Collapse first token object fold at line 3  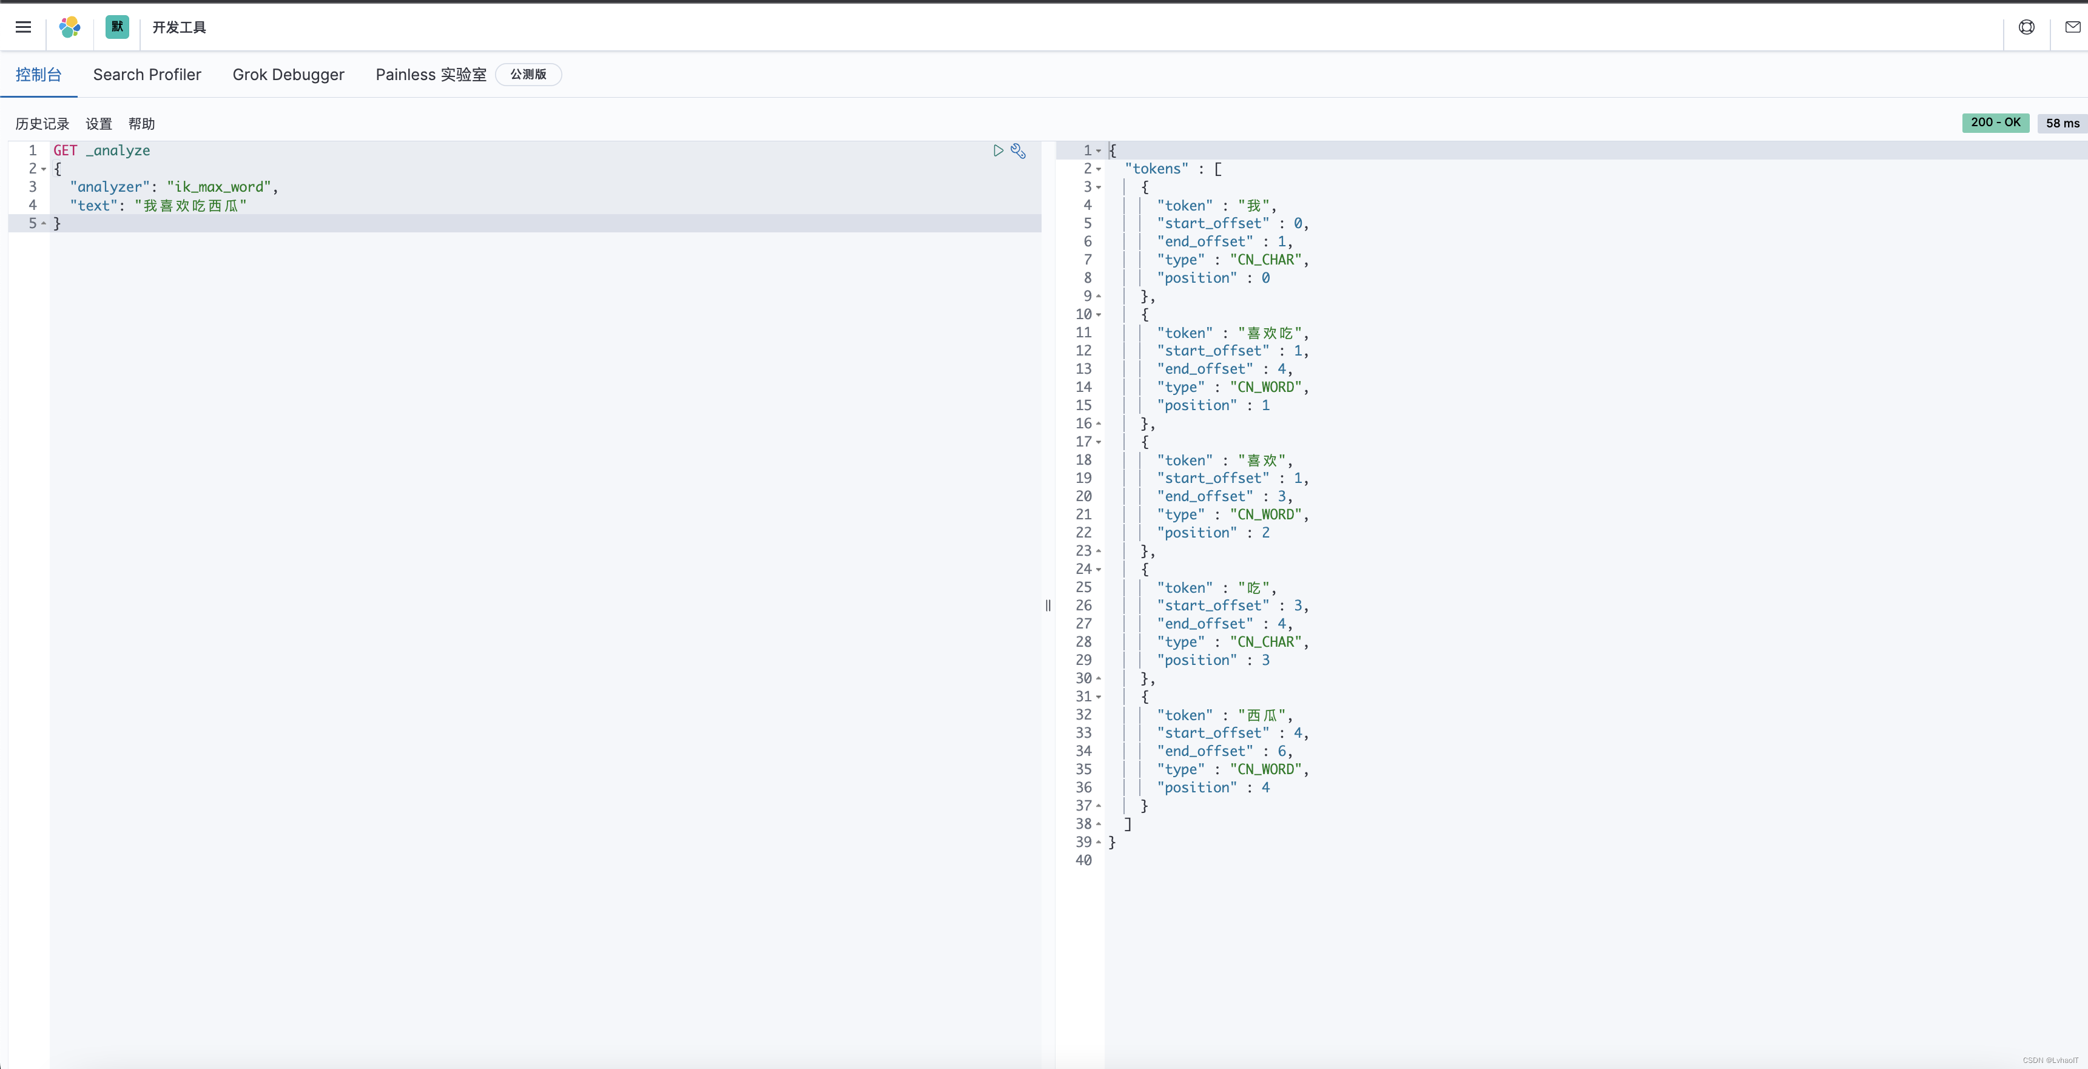[x=1099, y=187]
